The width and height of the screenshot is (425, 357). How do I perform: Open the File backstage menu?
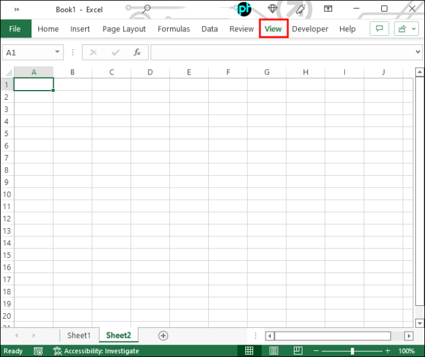click(x=16, y=29)
